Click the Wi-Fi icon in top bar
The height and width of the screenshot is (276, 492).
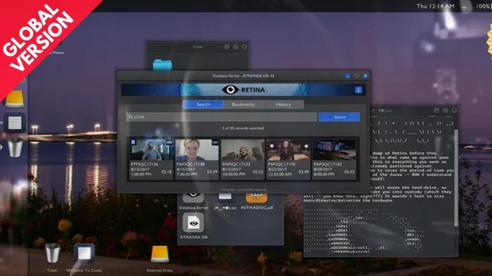pyautogui.click(x=464, y=8)
